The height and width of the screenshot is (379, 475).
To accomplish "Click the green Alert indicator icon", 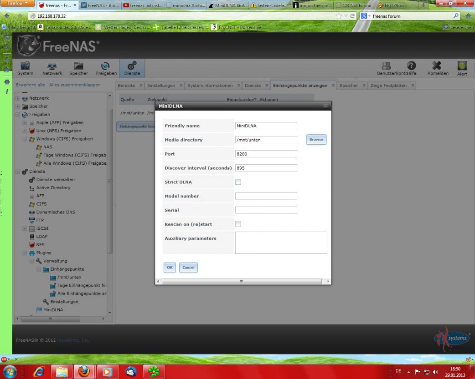I will 462,66.
